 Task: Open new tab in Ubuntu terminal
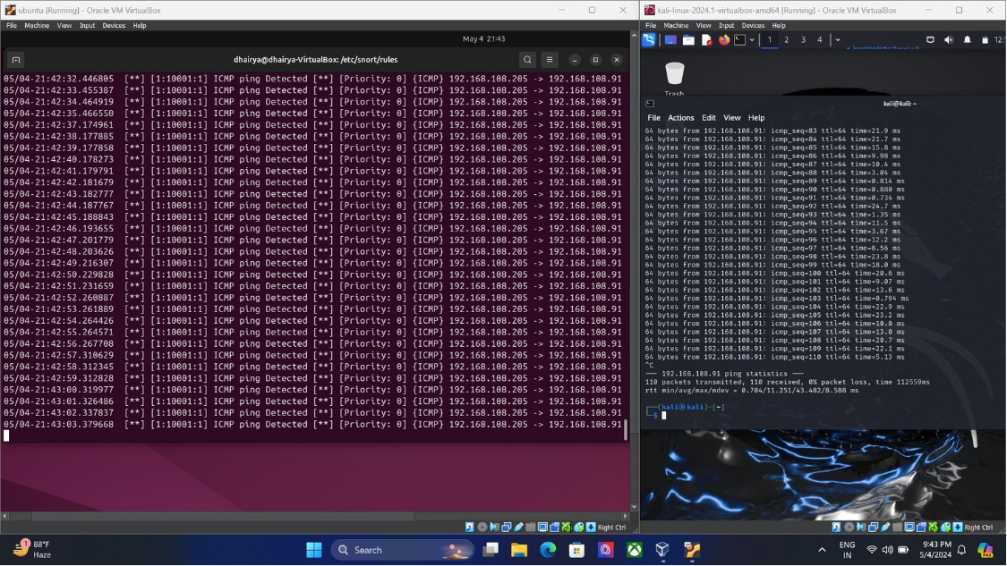pos(15,60)
